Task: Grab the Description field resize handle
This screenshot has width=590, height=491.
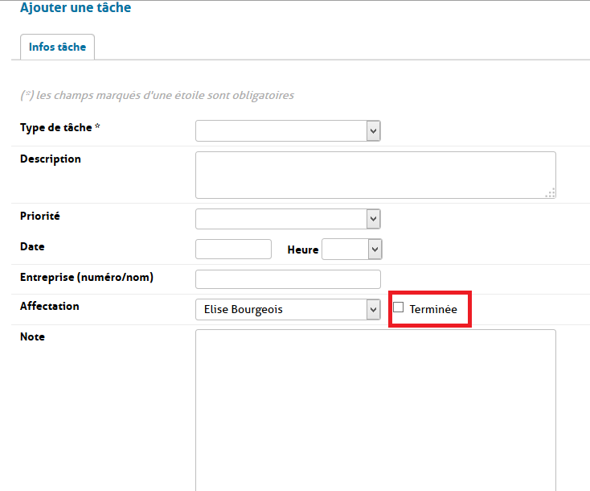Action: (551, 193)
